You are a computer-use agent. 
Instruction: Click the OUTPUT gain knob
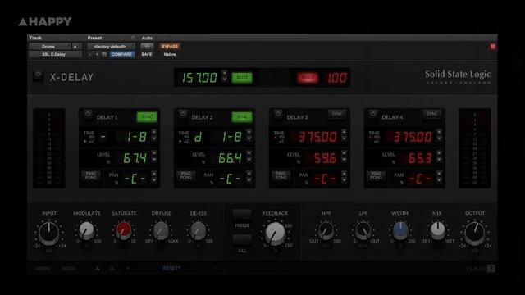coord(474,233)
